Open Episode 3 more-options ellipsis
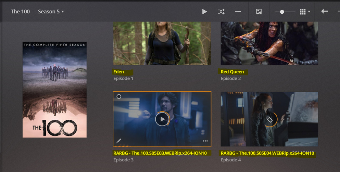Image resolution: width=340 pixels, height=172 pixels. click(205, 141)
